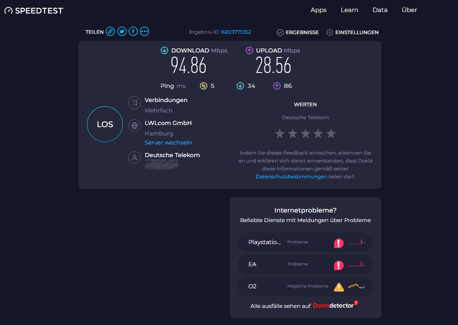458x325 pixels.
Task: Open EINSTELLUNGEN settings
Action: pyautogui.click(x=352, y=32)
